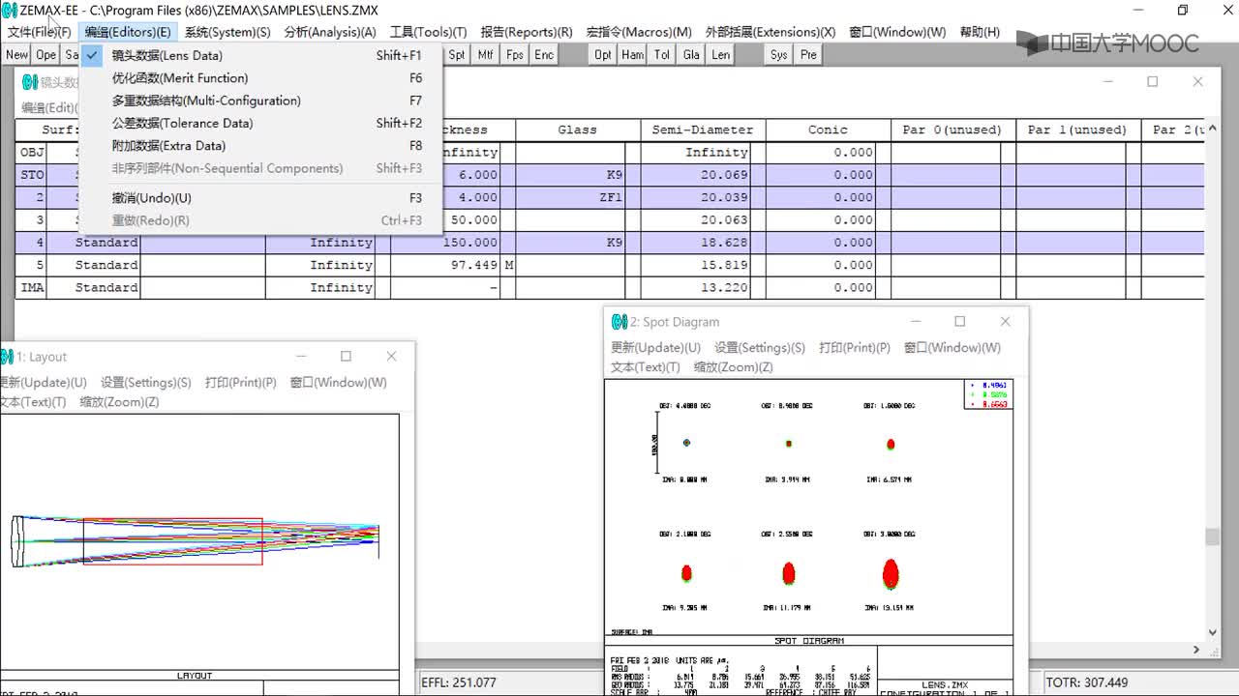The image size is (1239, 696).
Task: Click the ZEMAX-EE application icon in title bar
Action: [x=10, y=10]
